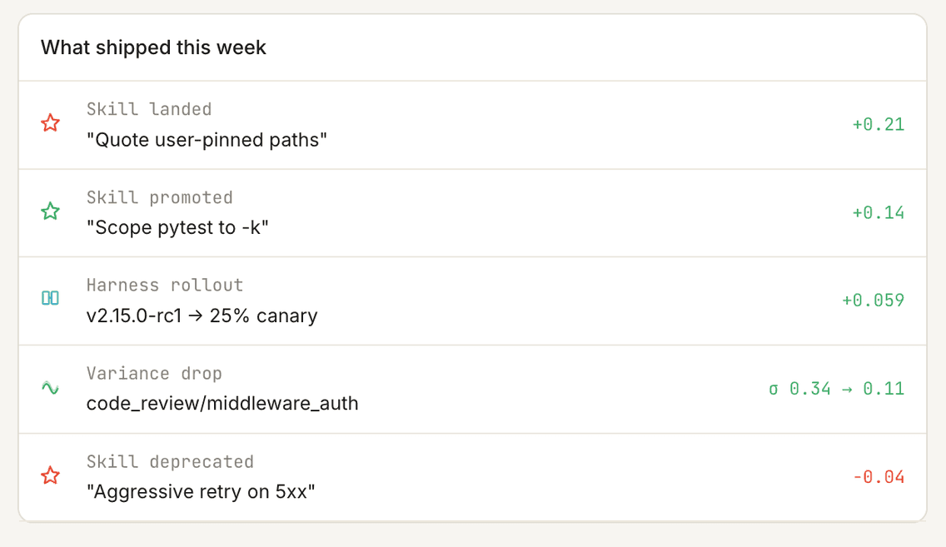The height and width of the screenshot is (547, 946).
Task: Click the red star icon beside Skill landed
Action: pos(51,124)
